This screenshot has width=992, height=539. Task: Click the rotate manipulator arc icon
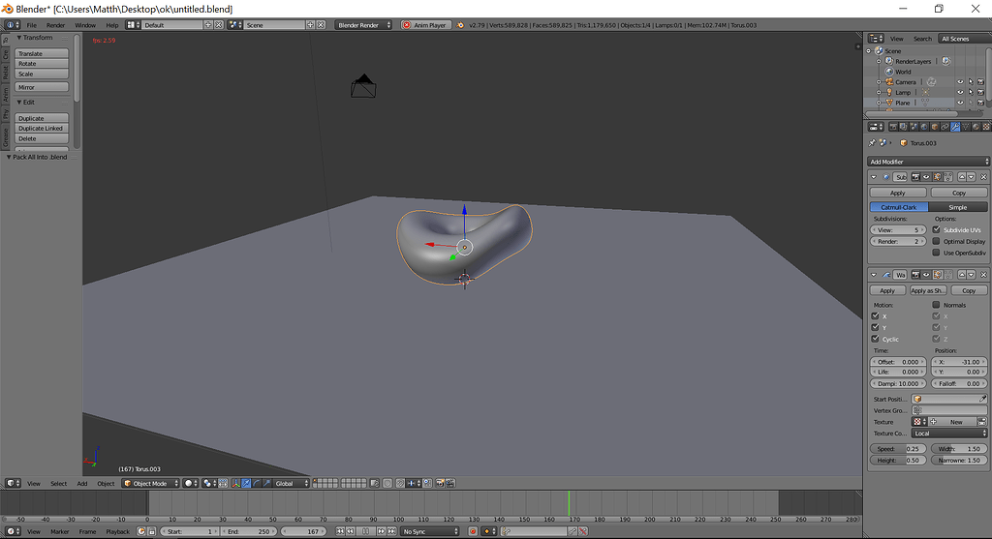pos(256,484)
